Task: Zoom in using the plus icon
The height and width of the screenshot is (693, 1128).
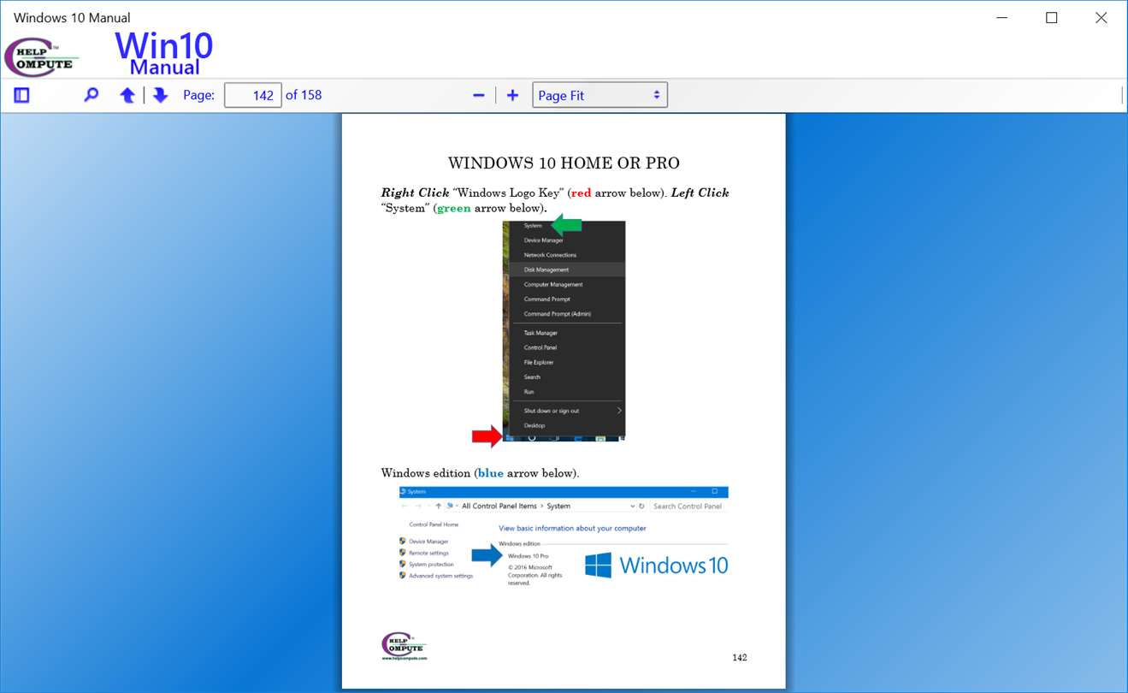Action: tap(512, 95)
